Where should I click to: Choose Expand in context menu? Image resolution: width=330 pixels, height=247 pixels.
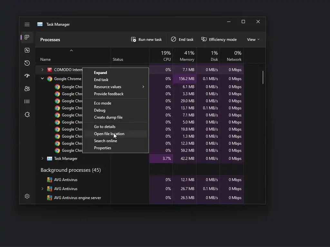pyautogui.click(x=101, y=73)
